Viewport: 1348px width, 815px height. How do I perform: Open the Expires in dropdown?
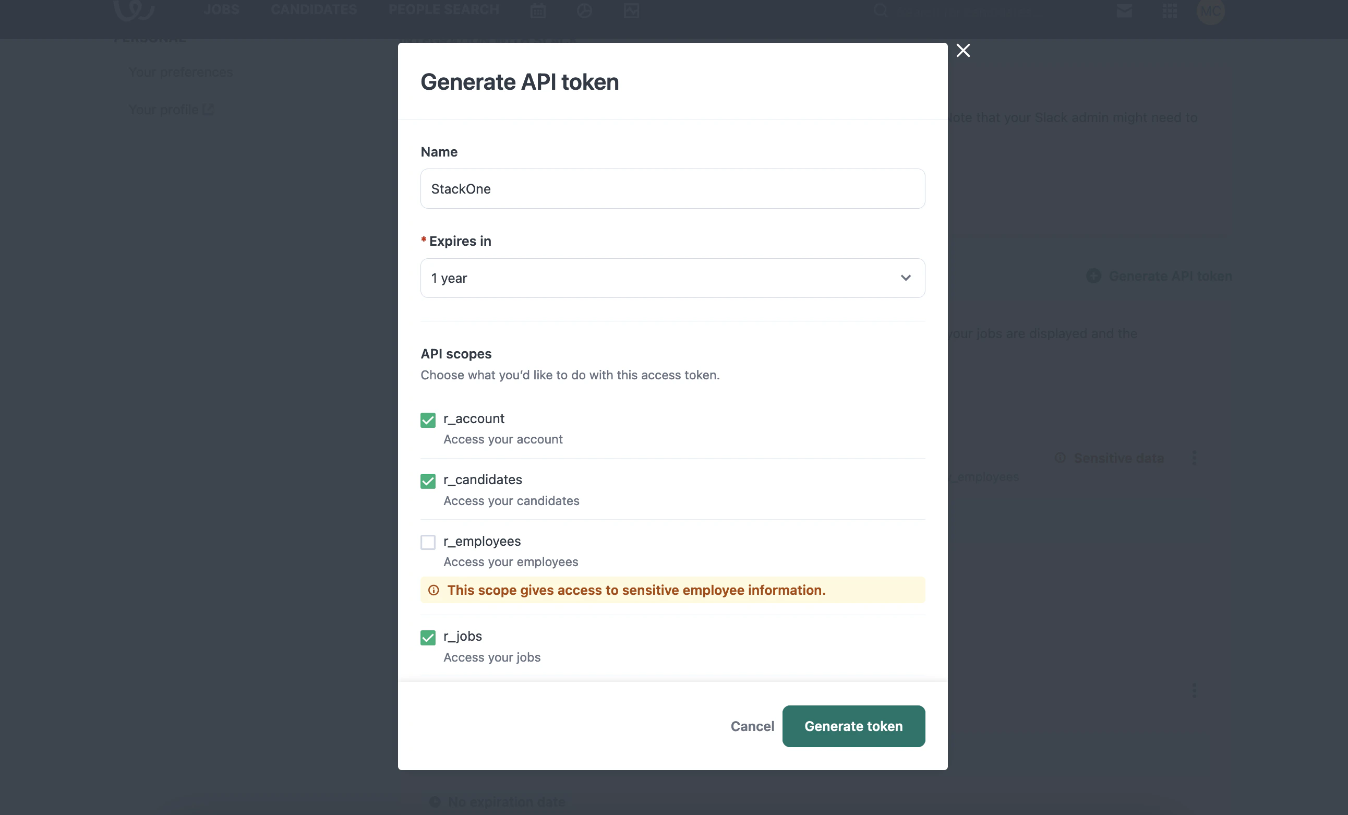click(672, 278)
